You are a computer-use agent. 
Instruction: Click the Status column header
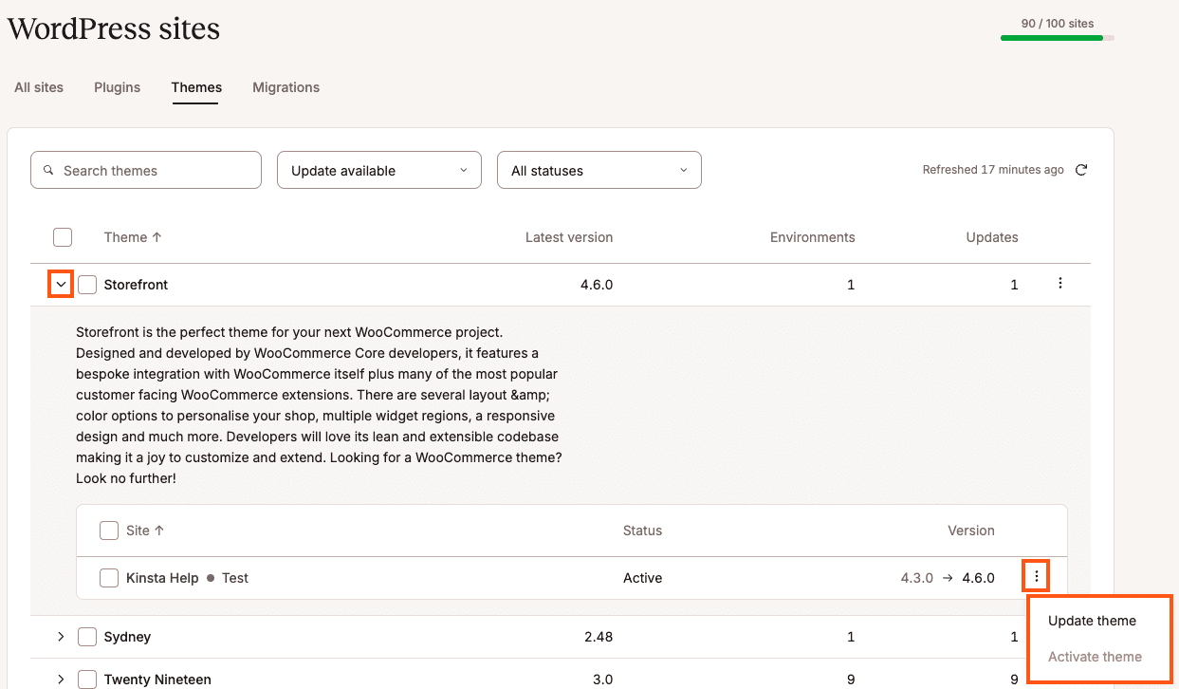(x=642, y=531)
